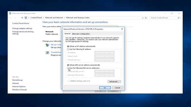This screenshot has height=107, width=191.
Task: Click the IP address input field
Action: tap(104, 53)
